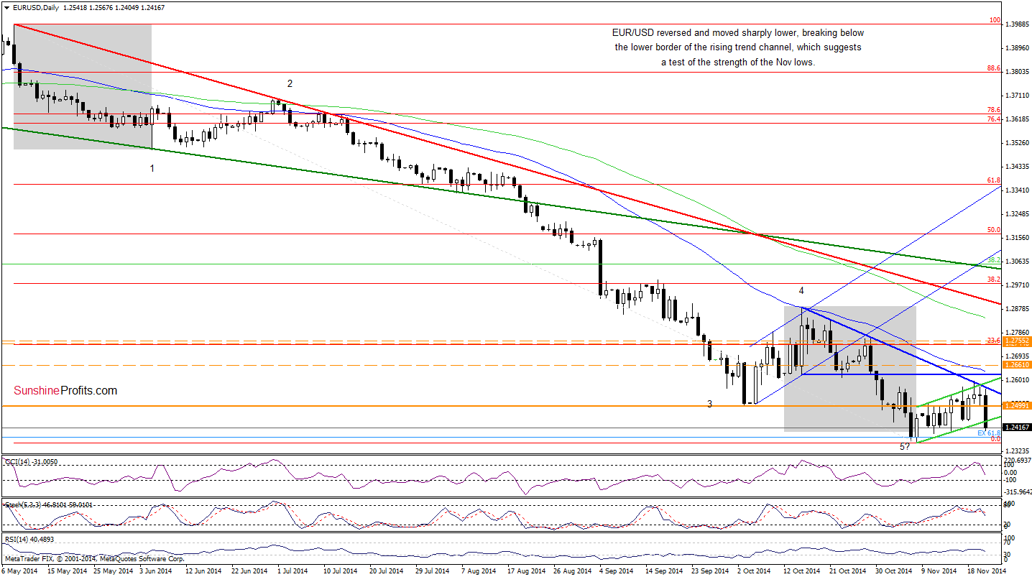Click the '9 Nov 2014' date label
1032x577 pixels.
point(939,571)
